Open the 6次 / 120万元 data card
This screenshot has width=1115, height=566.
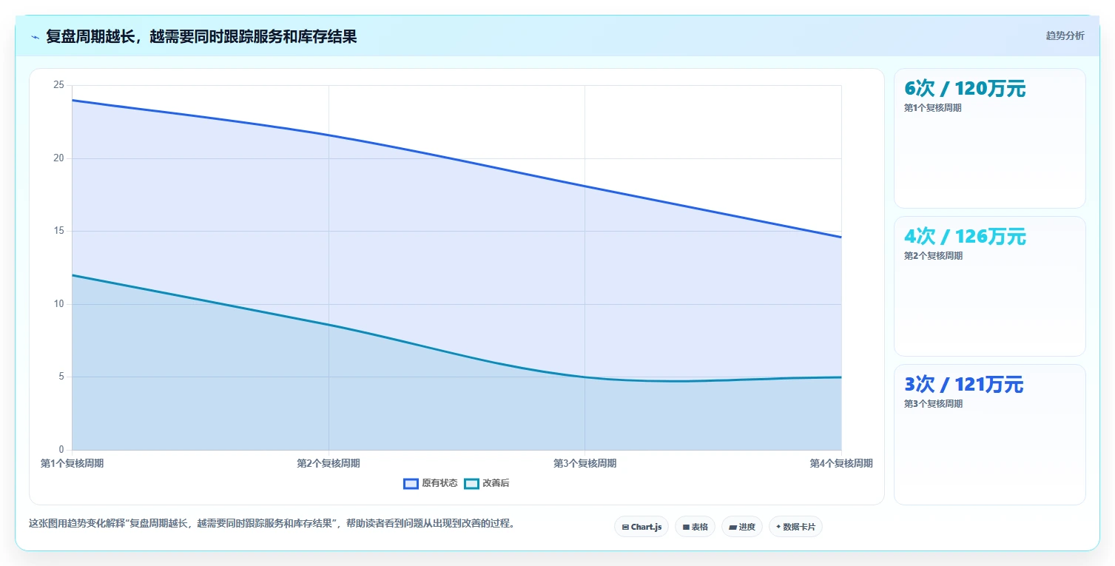click(x=989, y=138)
